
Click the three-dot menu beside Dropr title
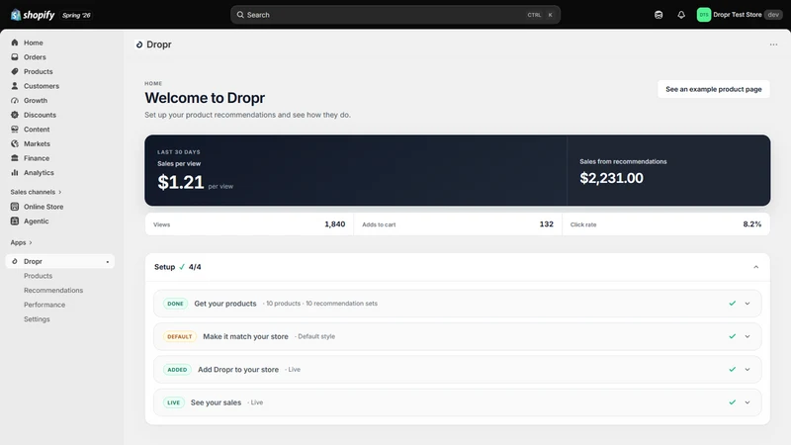[x=773, y=44]
